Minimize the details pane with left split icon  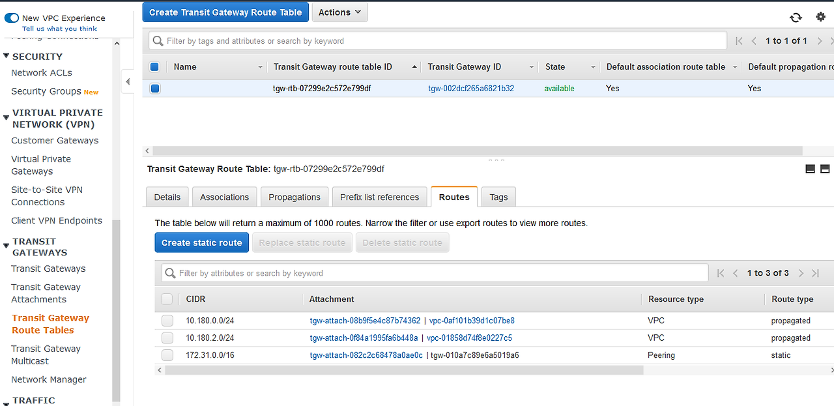811,169
